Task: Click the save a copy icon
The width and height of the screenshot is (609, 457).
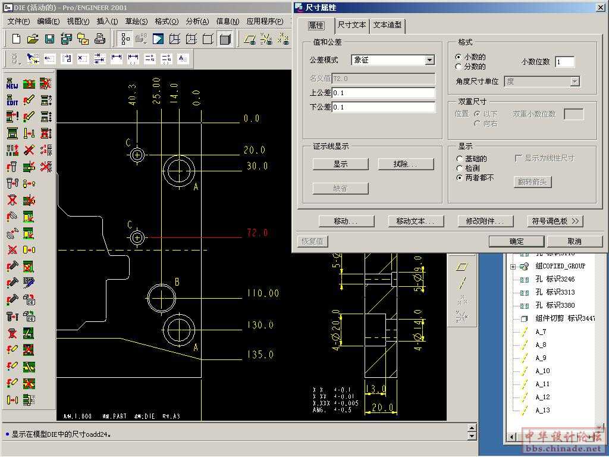Action: [66, 39]
